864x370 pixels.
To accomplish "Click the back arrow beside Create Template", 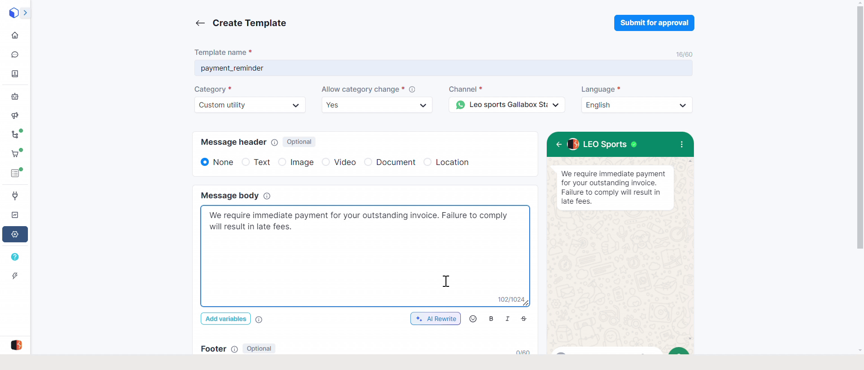I will click(x=200, y=23).
